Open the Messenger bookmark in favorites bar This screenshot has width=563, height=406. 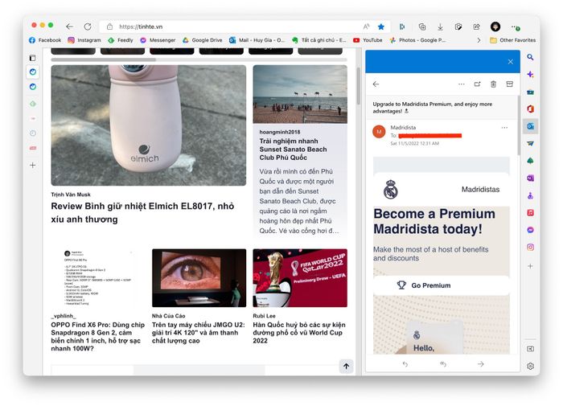(x=158, y=40)
